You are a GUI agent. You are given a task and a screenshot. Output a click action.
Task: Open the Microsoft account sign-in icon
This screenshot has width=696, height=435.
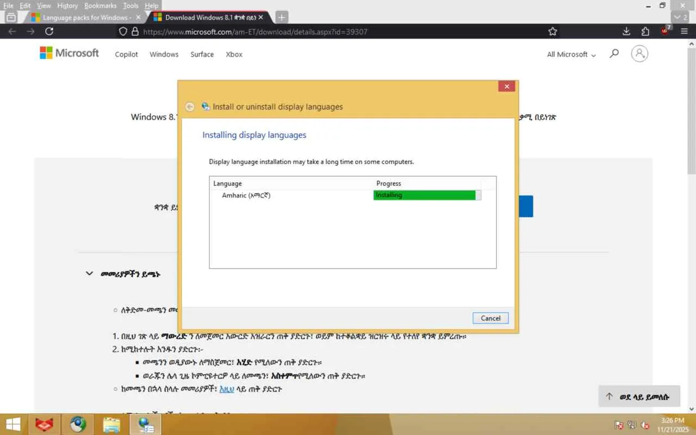[639, 53]
